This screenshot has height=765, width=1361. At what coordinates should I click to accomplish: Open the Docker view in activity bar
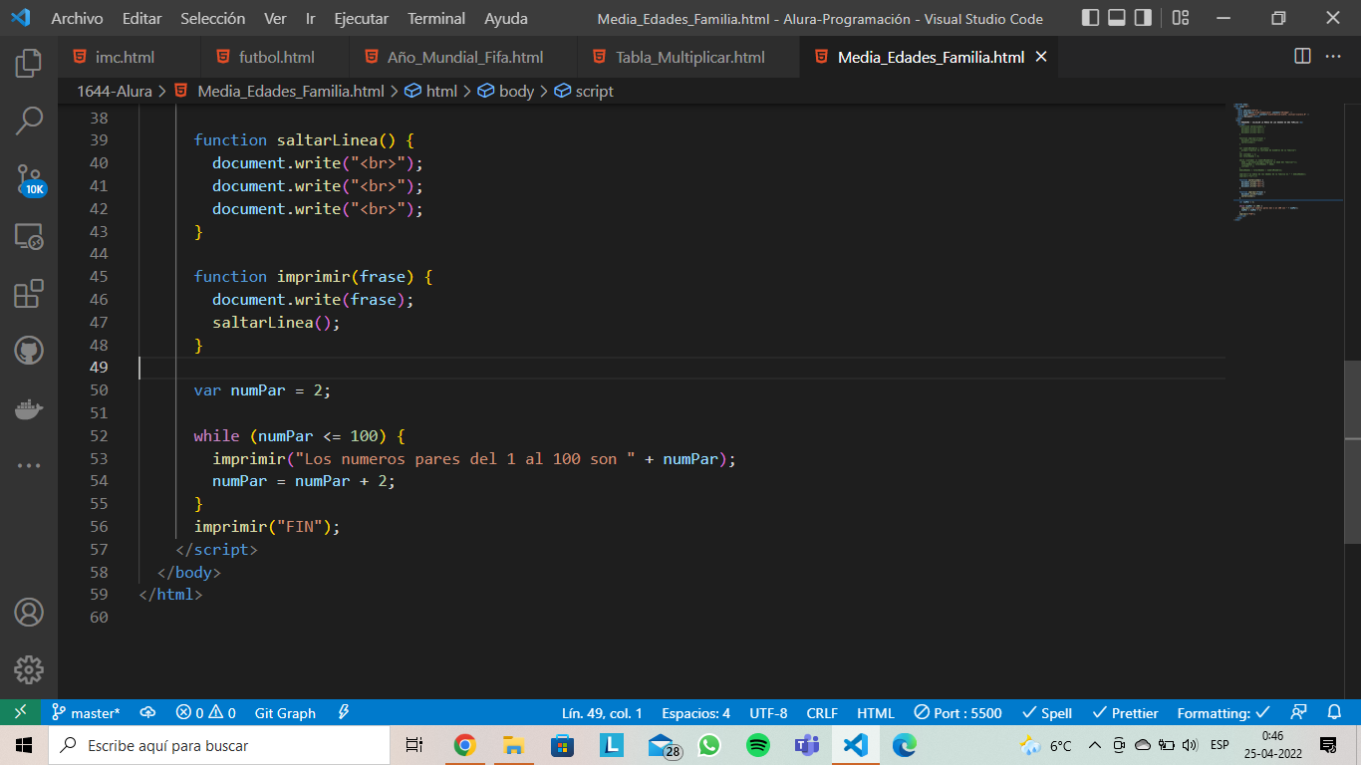29,408
